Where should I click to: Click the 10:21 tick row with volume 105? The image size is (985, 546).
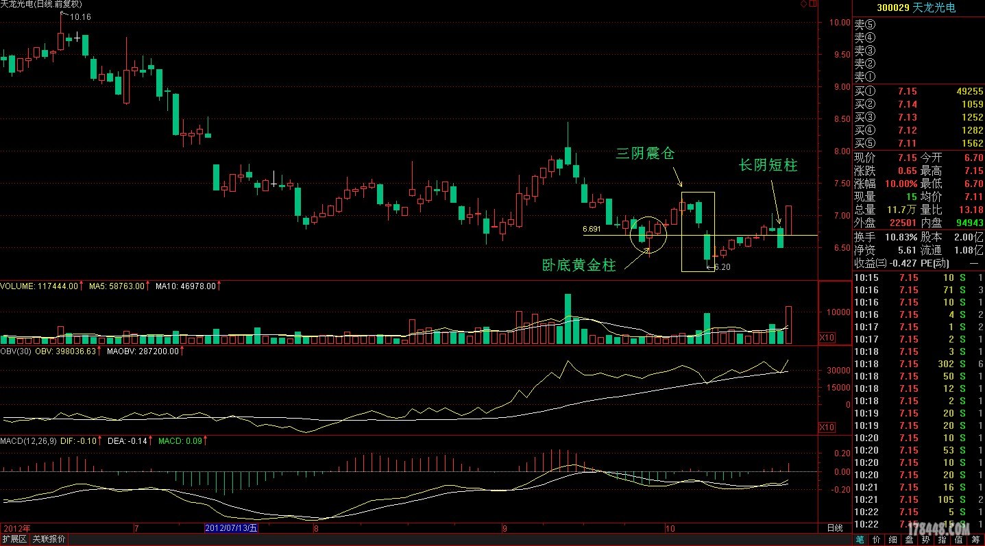919,499
